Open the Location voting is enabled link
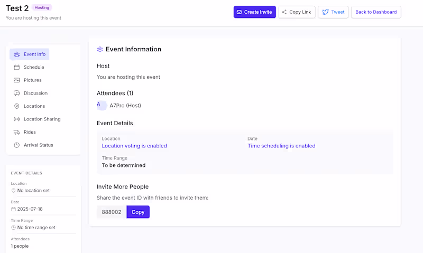423x253 pixels. point(134,146)
